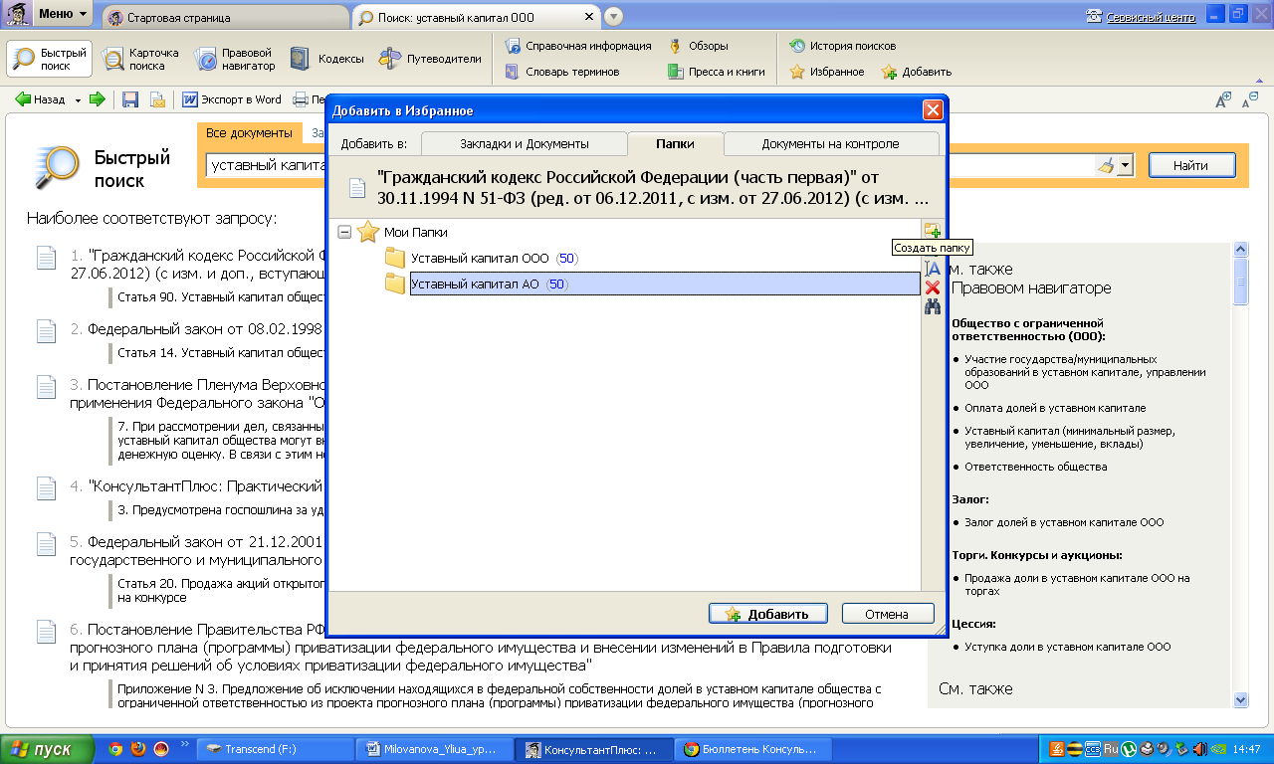
Task: Open the search history dropdown arrow
Action: [1126, 166]
